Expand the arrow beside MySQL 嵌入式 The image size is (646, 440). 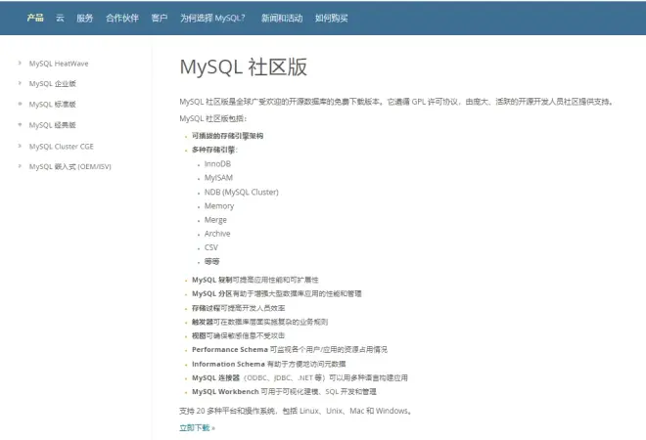click(20, 166)
